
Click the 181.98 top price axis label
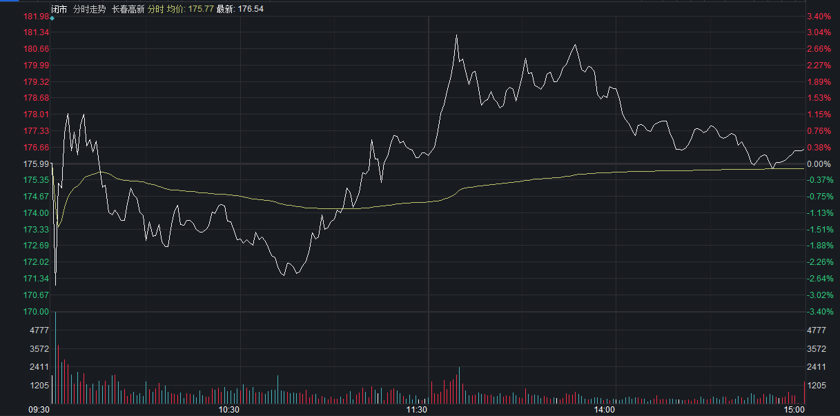(x=36, y=16)
